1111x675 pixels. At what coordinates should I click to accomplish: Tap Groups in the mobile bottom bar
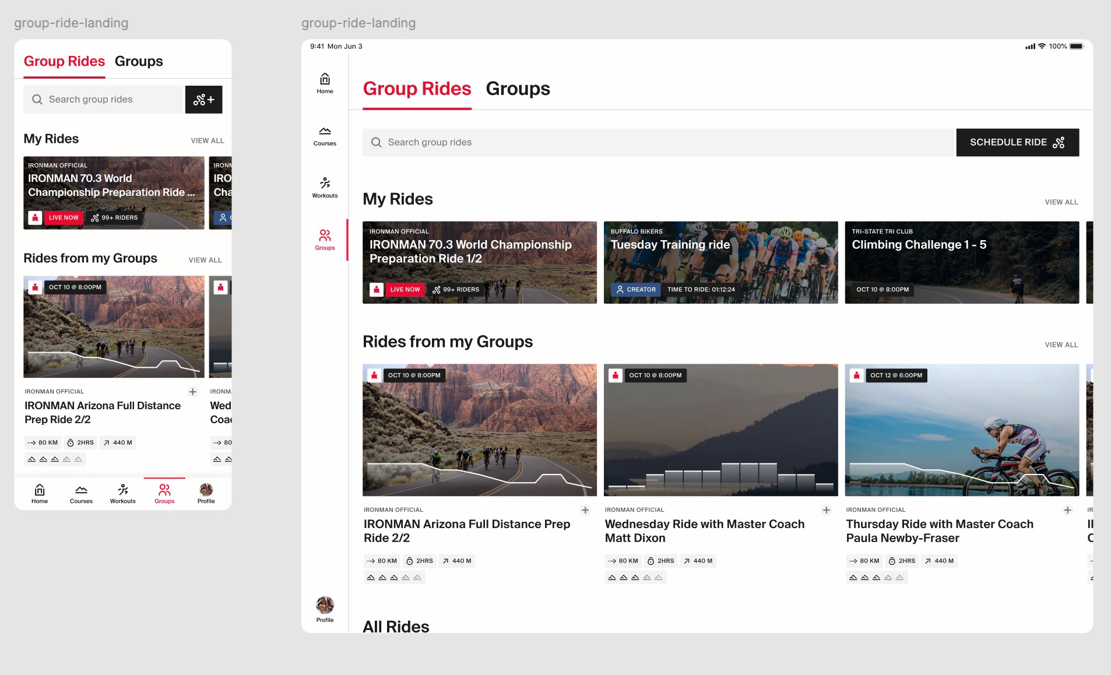[x=164, y=493]
